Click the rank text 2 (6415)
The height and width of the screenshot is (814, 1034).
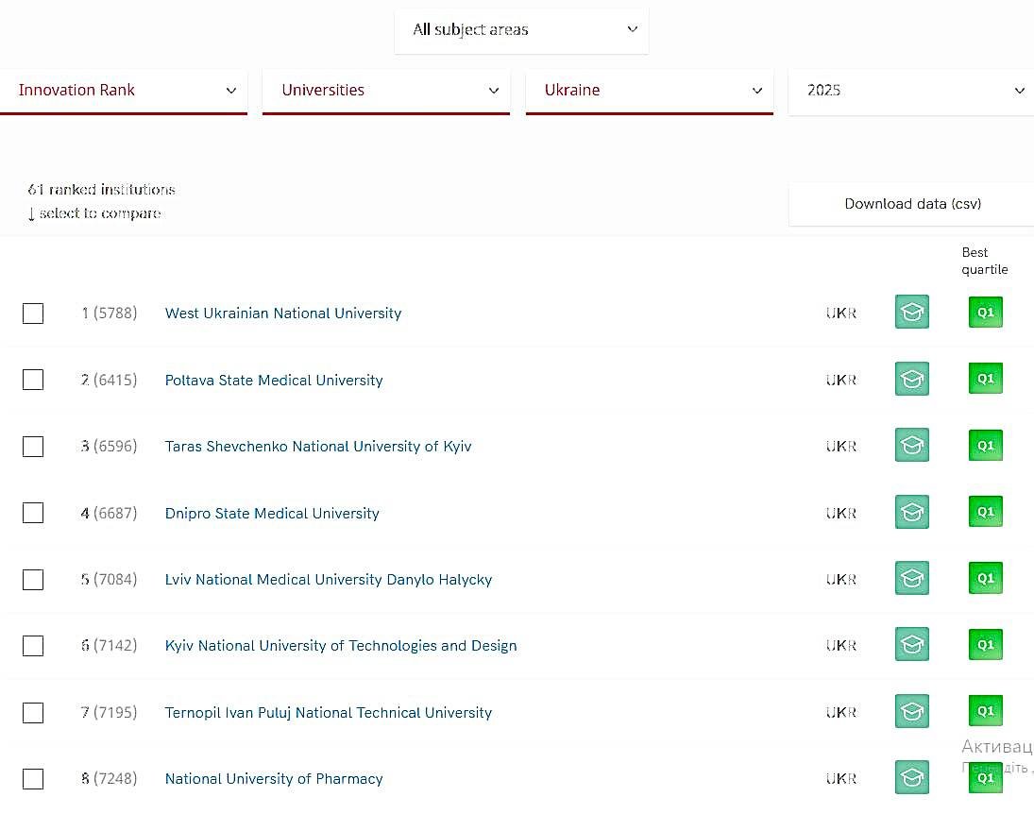coord(110,380)
